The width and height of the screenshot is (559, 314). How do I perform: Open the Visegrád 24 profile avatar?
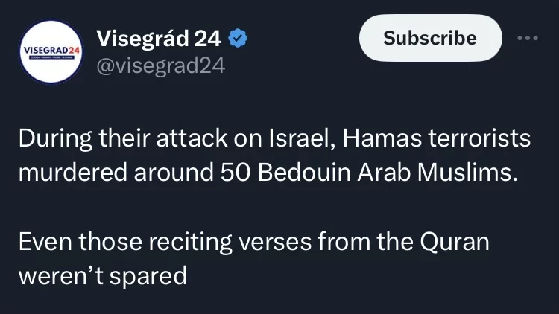[x=50, y=51]
